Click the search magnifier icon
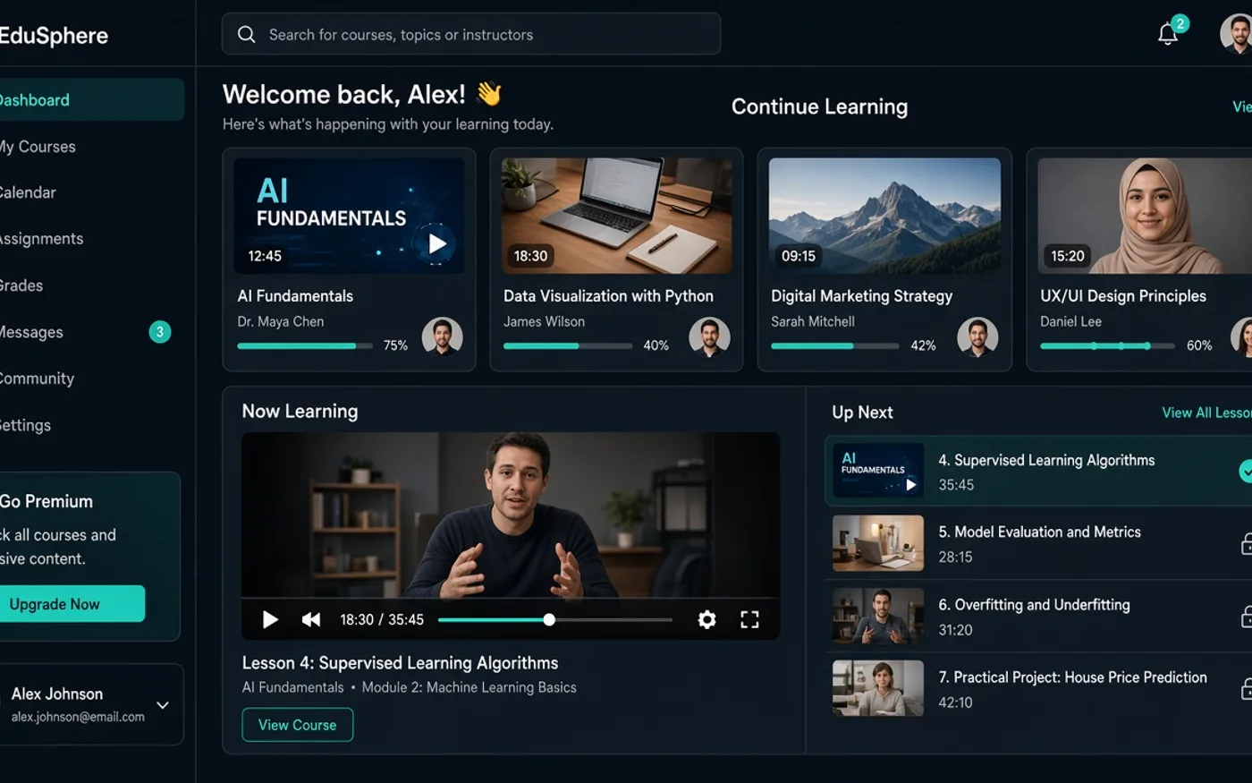The height and width of the screenshot is (783, 1252). 246,34
